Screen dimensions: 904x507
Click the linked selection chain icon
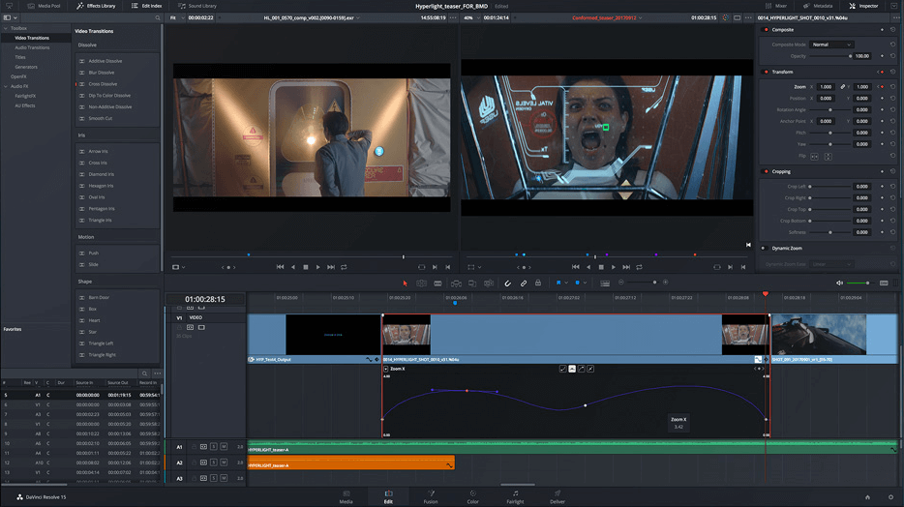(x=524, y=283)
